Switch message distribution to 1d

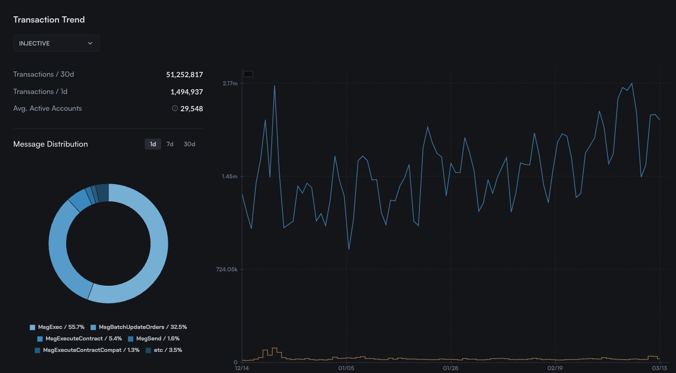coord(153,144)
